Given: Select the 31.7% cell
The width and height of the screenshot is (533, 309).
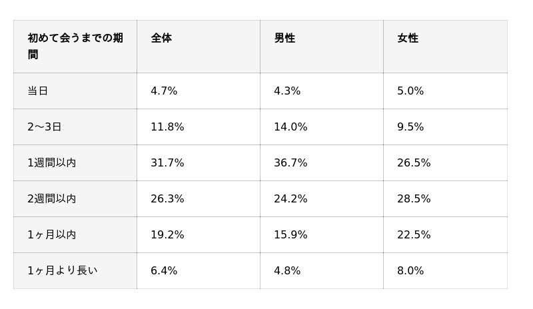Looking at the screenshot, I should click(199, 163).
